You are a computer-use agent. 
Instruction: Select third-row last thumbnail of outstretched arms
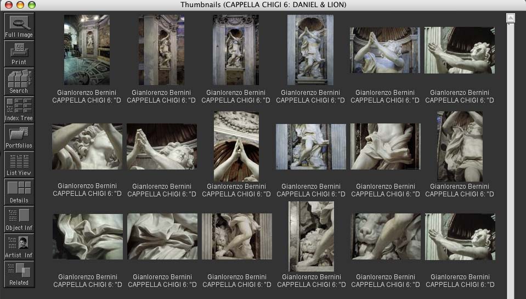point(460,237)
